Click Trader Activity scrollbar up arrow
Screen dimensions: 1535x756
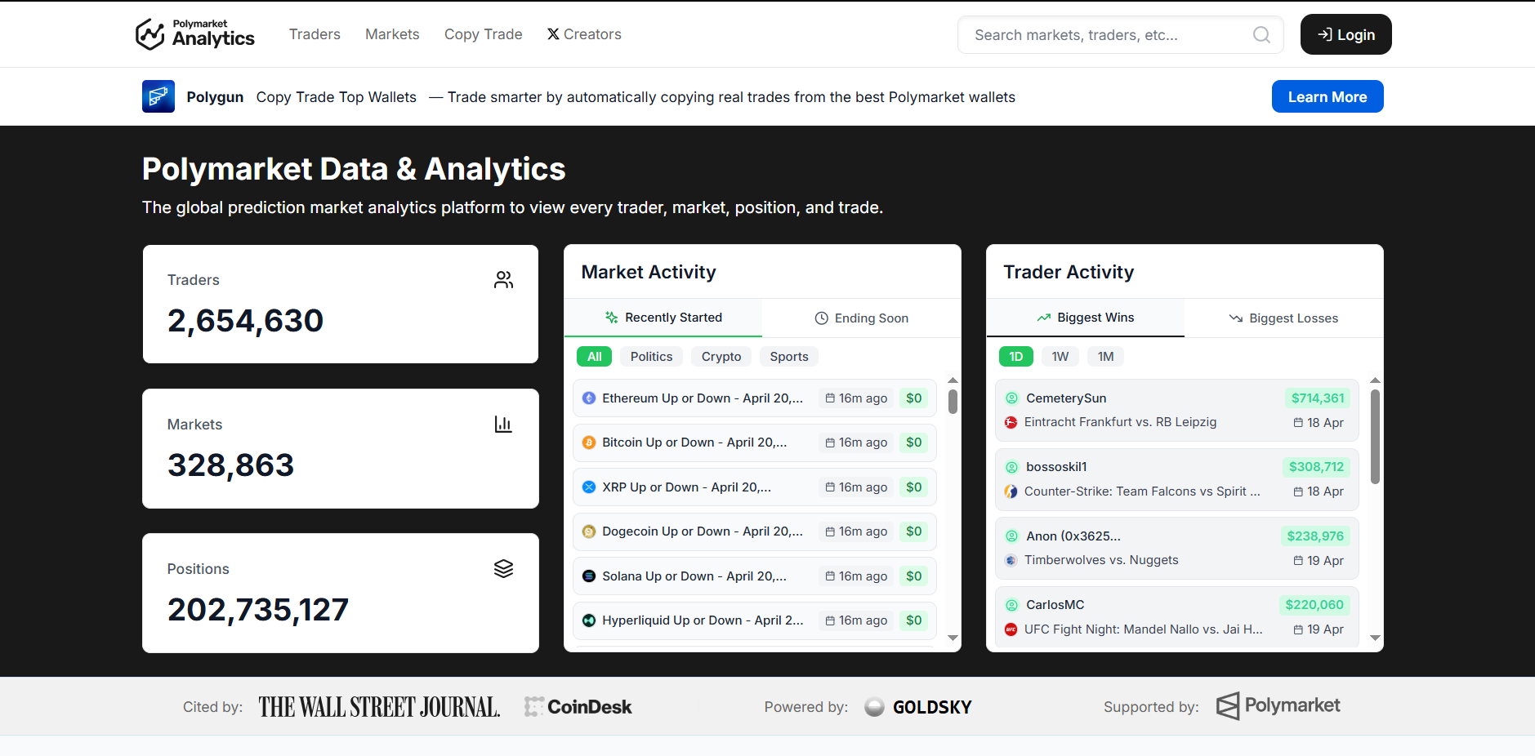click(x=1375, y=380)
